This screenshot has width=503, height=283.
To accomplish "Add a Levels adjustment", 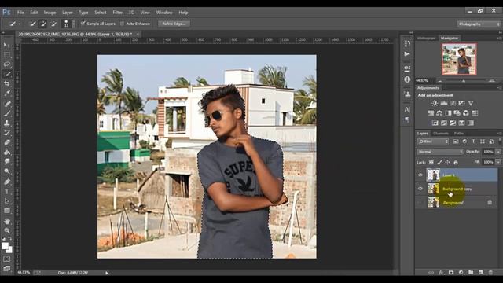I will (x=444, y=103).
